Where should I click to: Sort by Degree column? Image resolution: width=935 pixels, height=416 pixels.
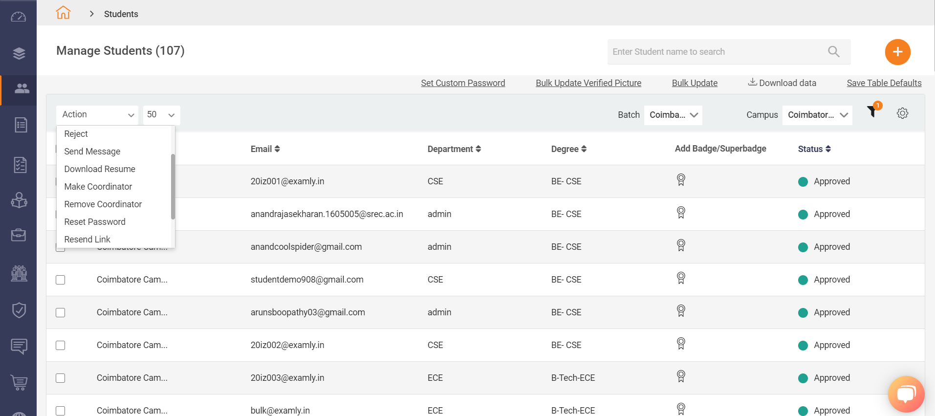pos(569,149)
